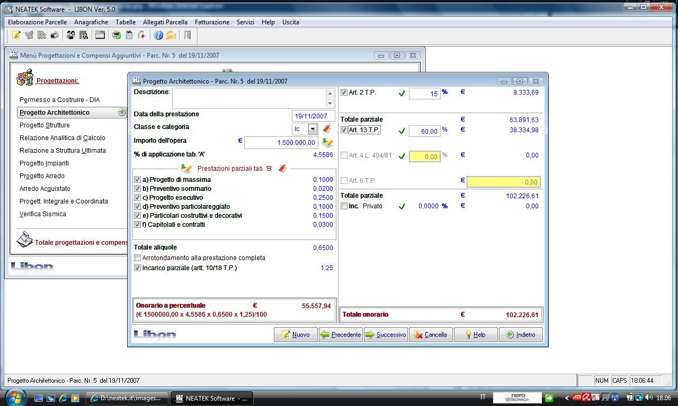Select Progetto Strutture in menu window
This screenshot has width=678, height=406.
point(44,125)
